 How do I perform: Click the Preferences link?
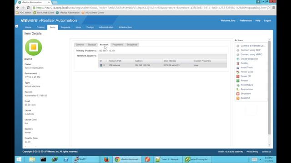tap(246, 21)
